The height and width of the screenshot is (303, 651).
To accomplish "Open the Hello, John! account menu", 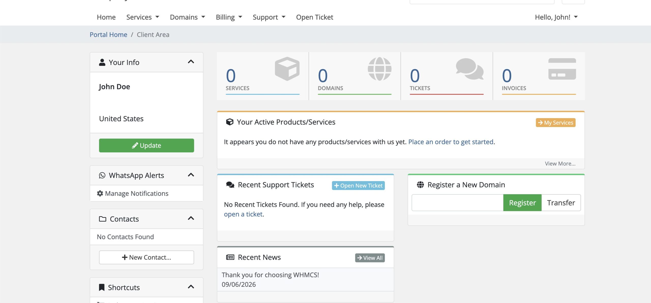I will tap(556, 17).
